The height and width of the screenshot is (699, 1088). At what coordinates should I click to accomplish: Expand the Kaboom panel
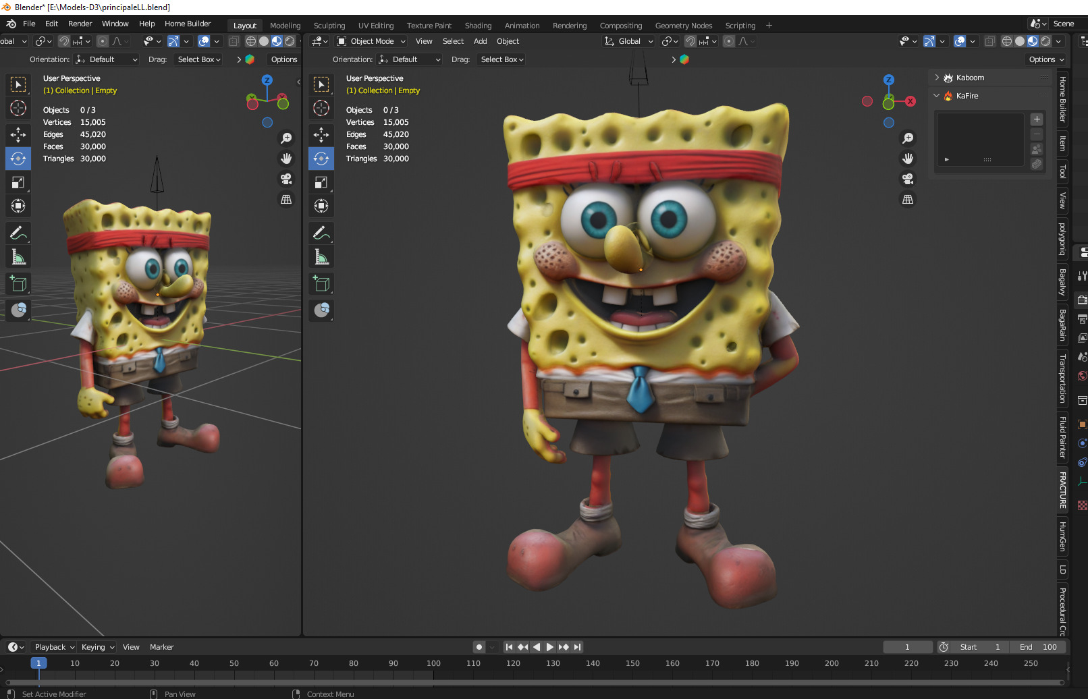coord(937,78)
